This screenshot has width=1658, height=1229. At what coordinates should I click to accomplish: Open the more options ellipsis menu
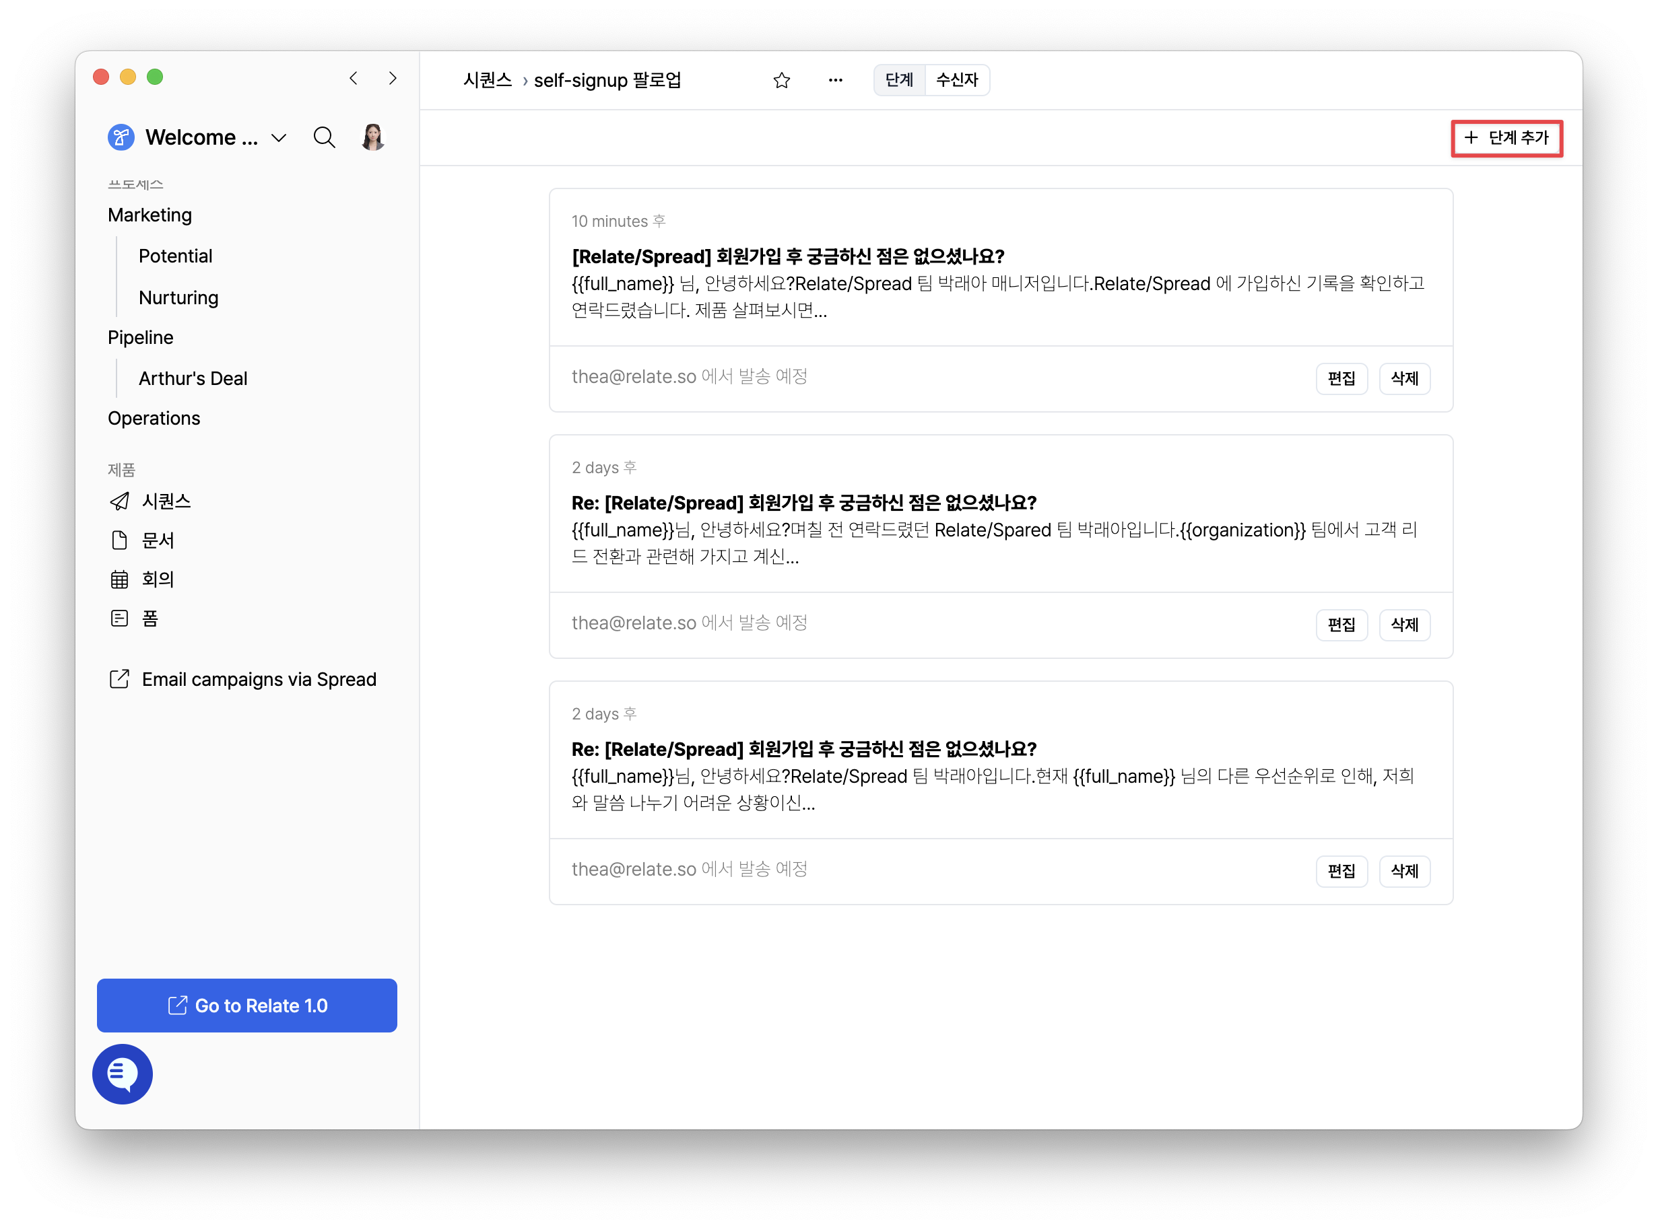pos(836,80)
